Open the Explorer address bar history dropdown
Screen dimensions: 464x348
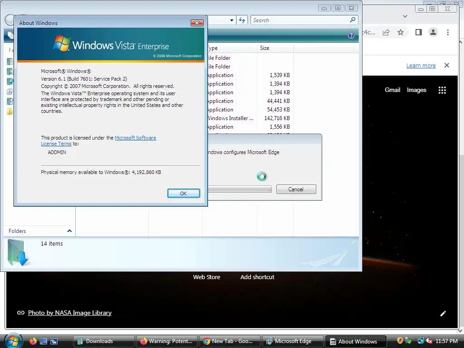coord(232,20)
